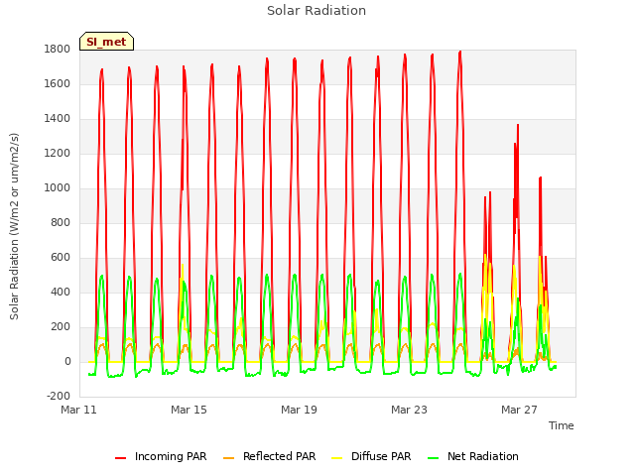The width and height of the screenshot is (635, 476).
Task: Click the Solar Radiation y-axis label
Action: pyautogui.click(x=14, y=226)
